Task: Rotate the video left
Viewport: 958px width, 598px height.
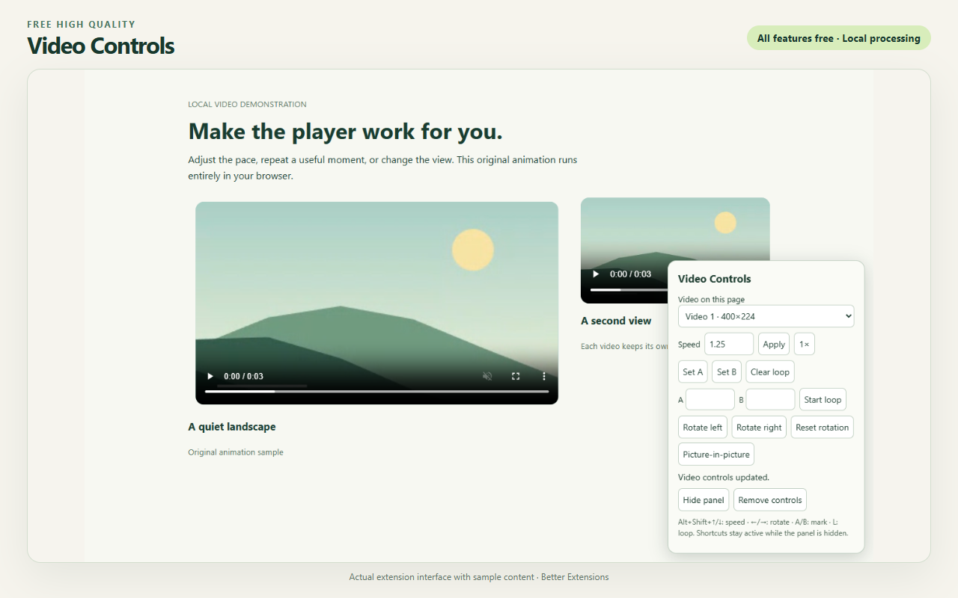Action: tap(703, 427)
